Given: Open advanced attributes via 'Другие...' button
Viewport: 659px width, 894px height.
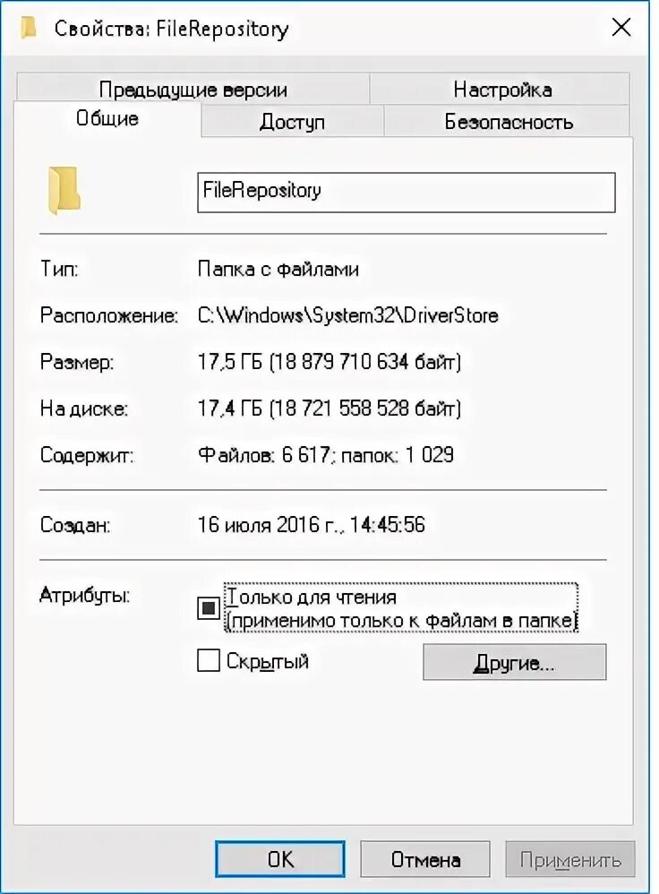Looking at the screenshot, I should [514, 662].
